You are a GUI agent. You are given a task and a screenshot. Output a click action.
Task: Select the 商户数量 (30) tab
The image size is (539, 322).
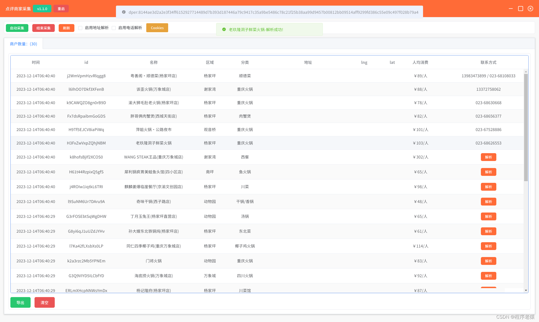pyautogui.click(x=23, y=44)
